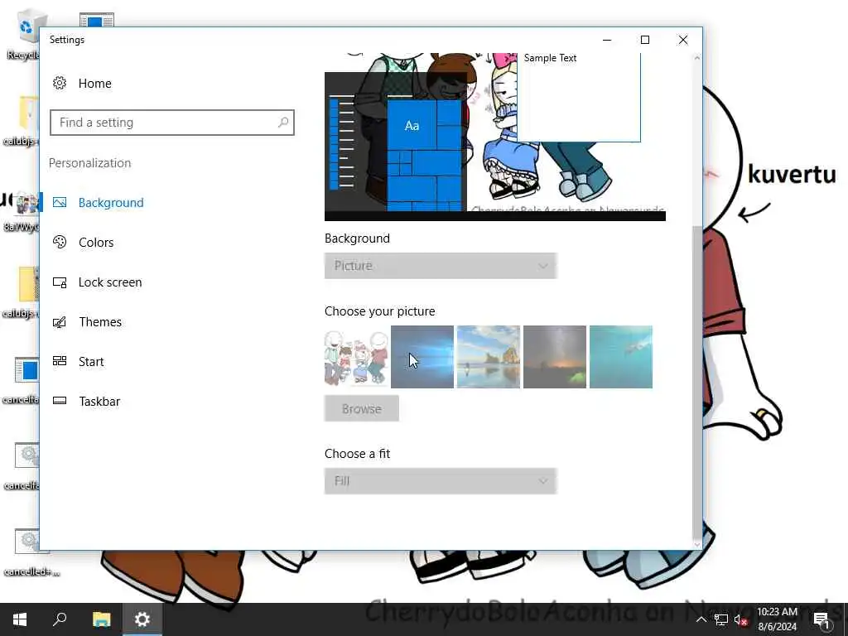Select the Windows logo blue wallpaper thumbnail
The image size is (848, 636).
click(x=422, y=357)
